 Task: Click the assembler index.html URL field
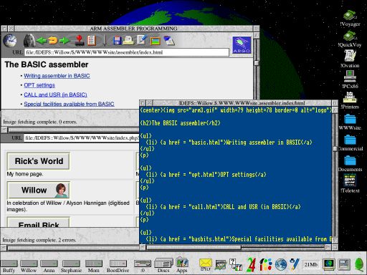click(127, 52)
